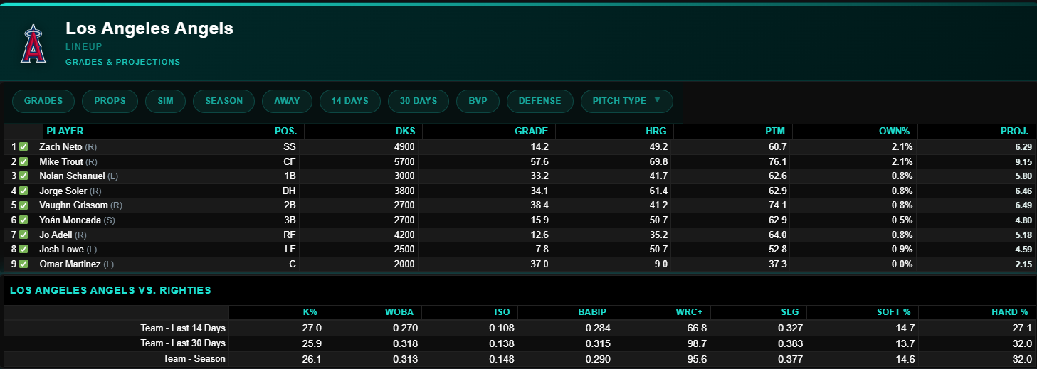This screenshot has height=369, width=1037.
Task: Toggle checkbox for Jorge Soler
Action: [23, 191]
